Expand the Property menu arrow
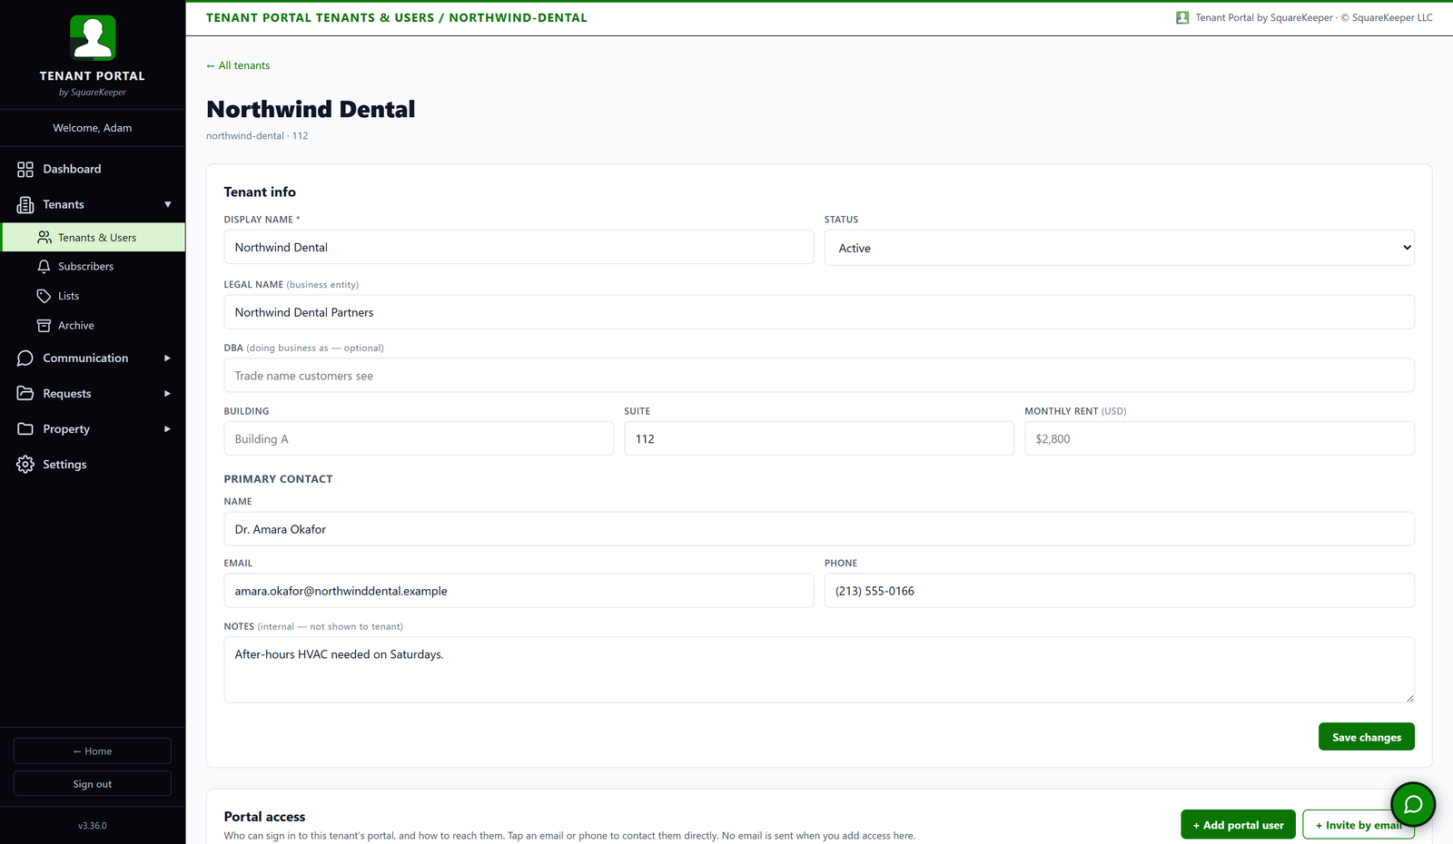Viewport: 1453px width, 844px height. [x=168, y=429]
